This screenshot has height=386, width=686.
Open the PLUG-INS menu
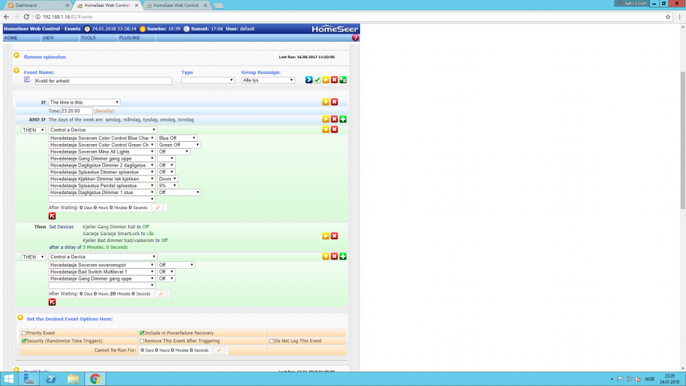click(x=129, y=38)
